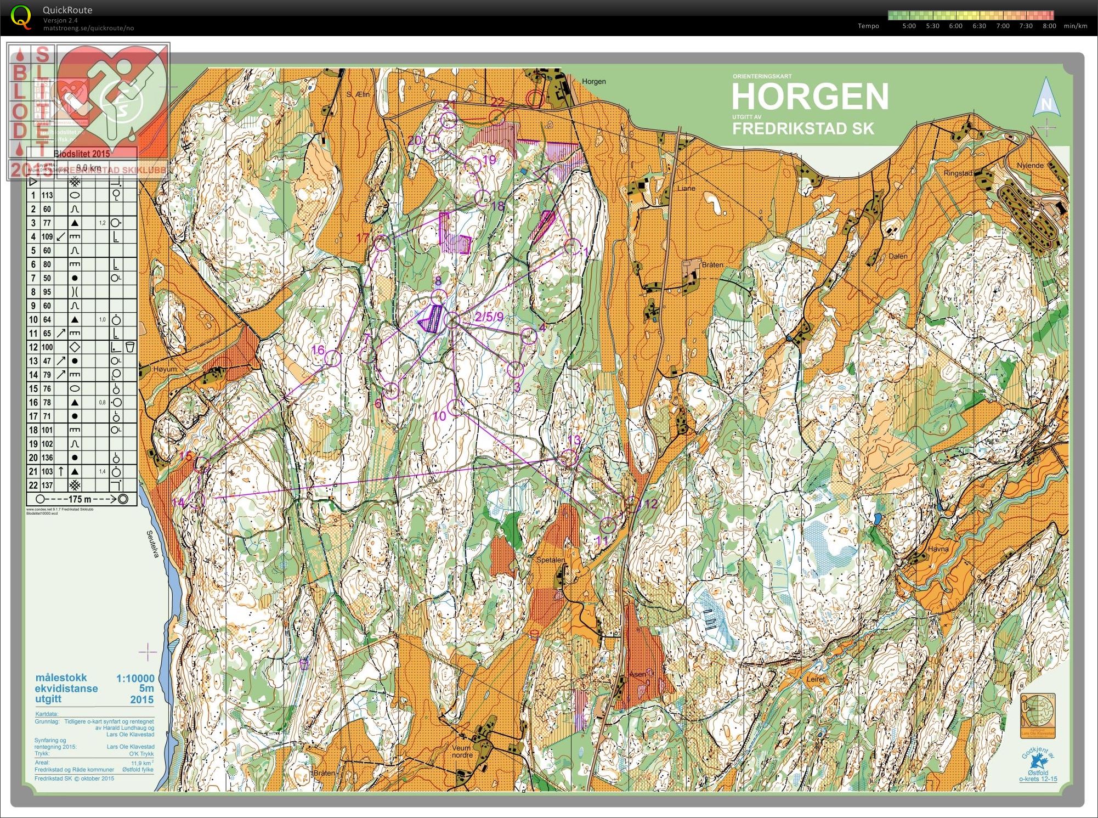Click control circle 22 on the map
The height and width of the screenshot is (818, 1098).
(497, 118)
